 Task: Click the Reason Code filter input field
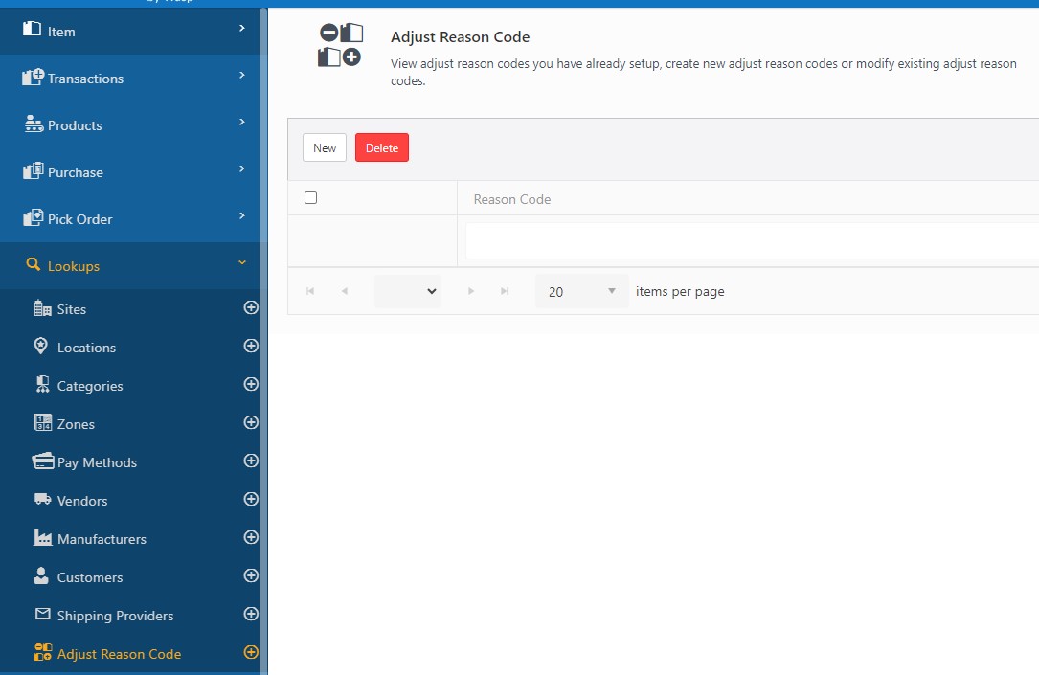[752, 241]
